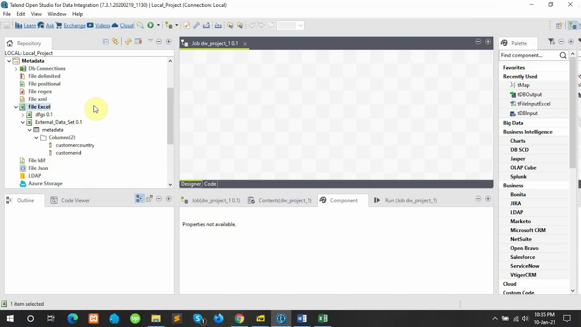Select the customerid column
581x327 pixels.
point(68,153)
